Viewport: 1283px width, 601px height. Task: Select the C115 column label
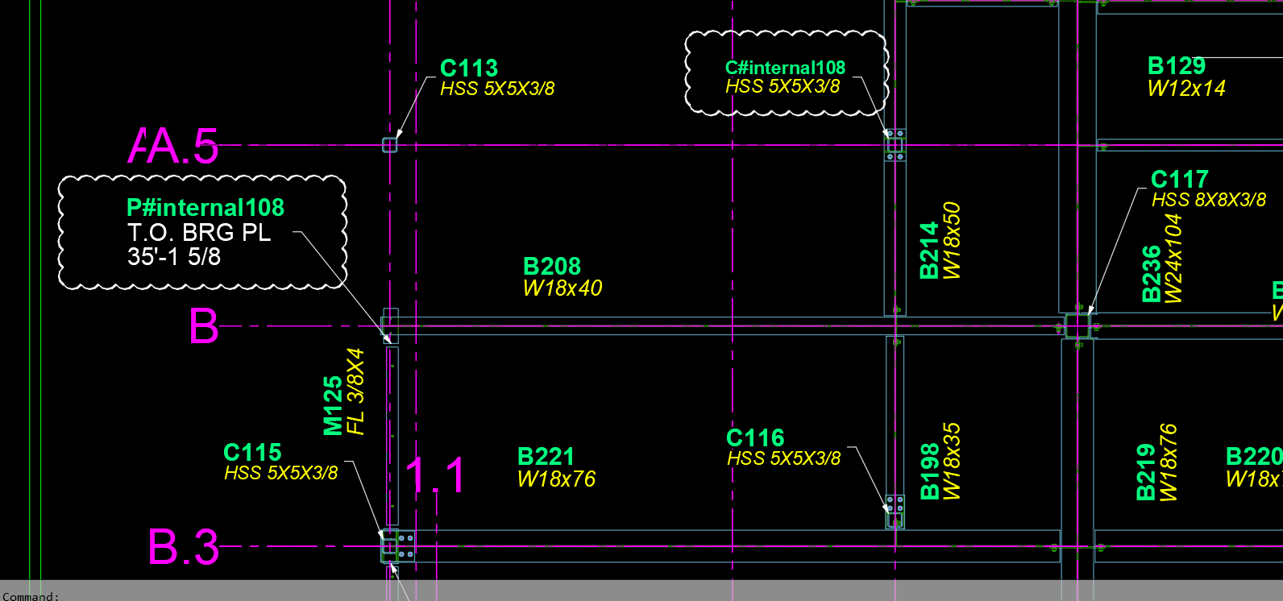coord(252,453)
